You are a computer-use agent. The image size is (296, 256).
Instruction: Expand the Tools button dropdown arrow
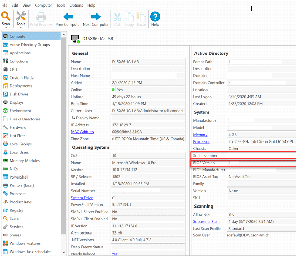21,27
